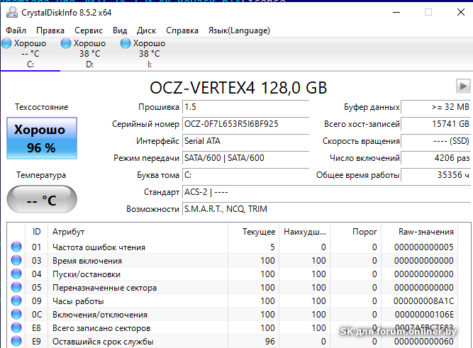Image resolution: width=473 pixels, height=348 pixels.
Task: Click status orb for reallocated sectors row
Action: click(x=16, y=288)
